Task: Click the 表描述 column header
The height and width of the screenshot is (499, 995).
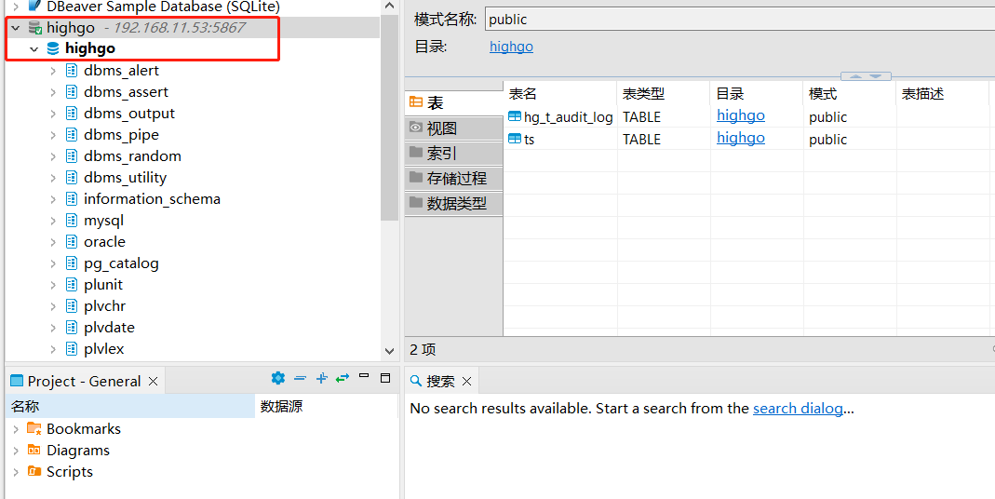Action: [x=942, y=93]
